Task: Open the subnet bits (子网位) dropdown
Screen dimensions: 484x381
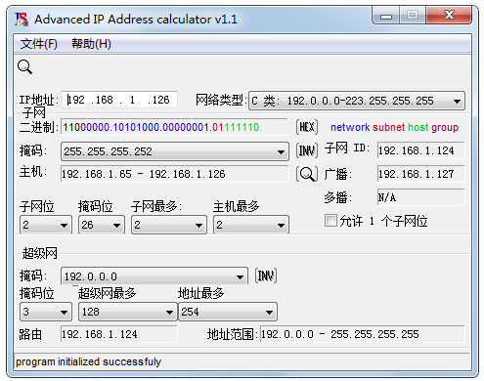Action: pos(46,225)
